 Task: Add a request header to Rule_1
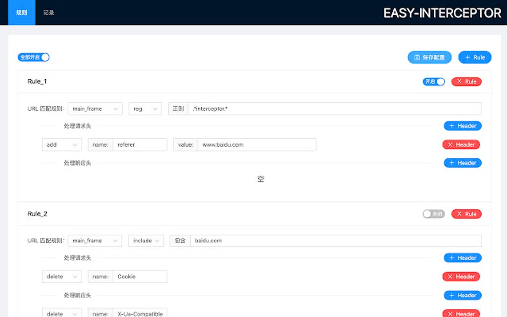462,126
